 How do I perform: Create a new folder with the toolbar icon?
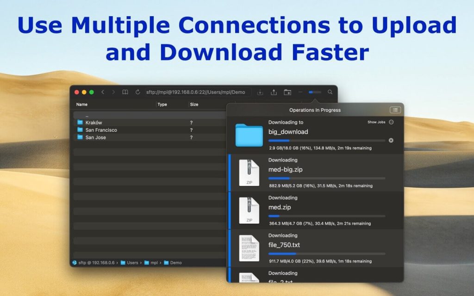pos(287,92)
